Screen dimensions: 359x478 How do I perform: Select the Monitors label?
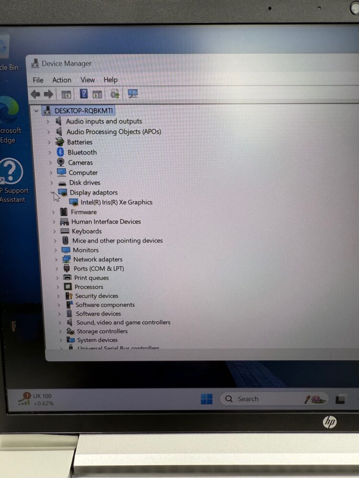click(86, 250)
